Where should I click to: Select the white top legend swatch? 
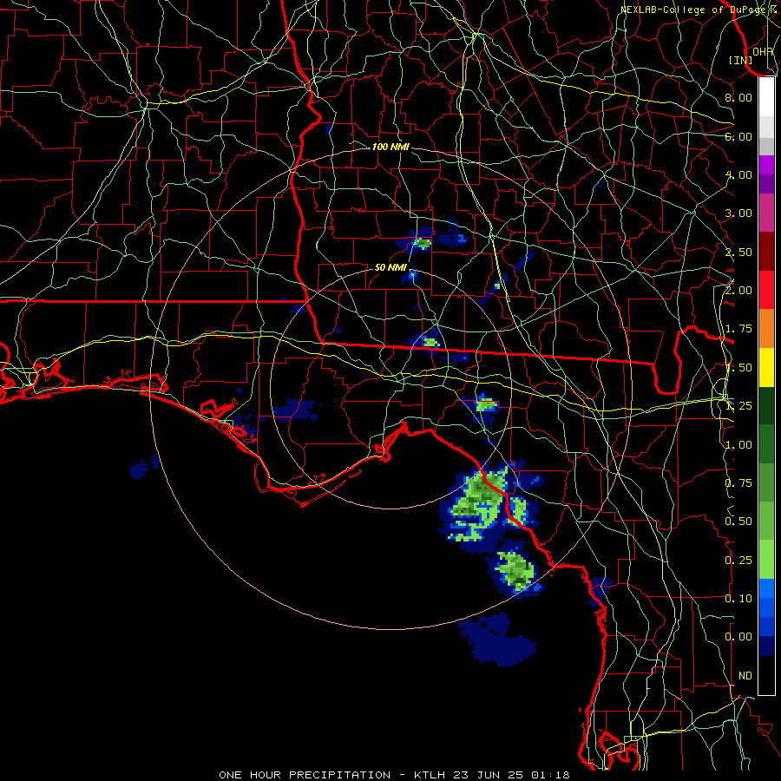click(x=766, y=97)
